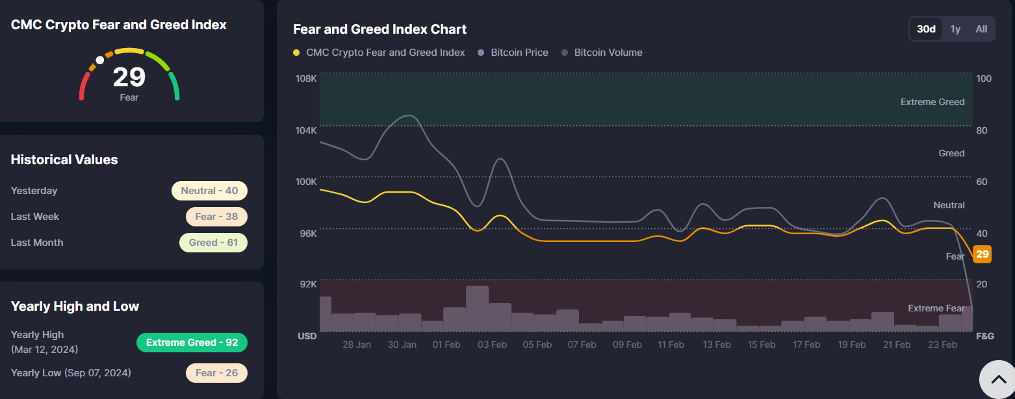Image resolution: width=1015 pixels, height=399 pixels.
Task: Click the 01 Feb date label
Action: [446, 345]
